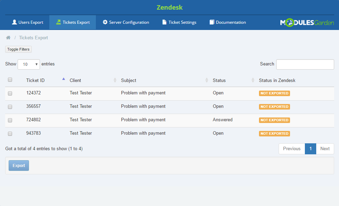
Task: Click the sort arrows on the Subject column
Action: click(x=207, y=80)
